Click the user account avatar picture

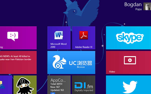point(147,6)
